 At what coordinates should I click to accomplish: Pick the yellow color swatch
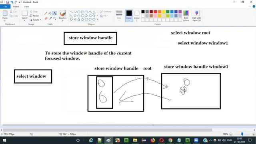(164, 12)
